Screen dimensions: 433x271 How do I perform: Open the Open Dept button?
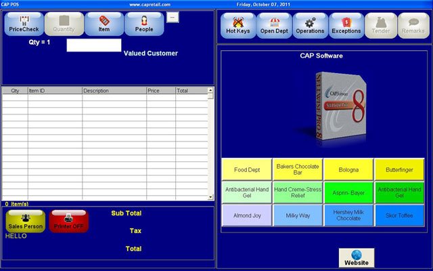274,26
